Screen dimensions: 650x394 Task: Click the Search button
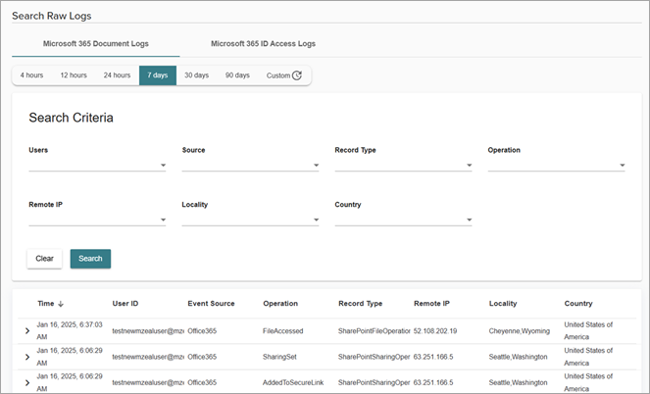coord(90,259)
